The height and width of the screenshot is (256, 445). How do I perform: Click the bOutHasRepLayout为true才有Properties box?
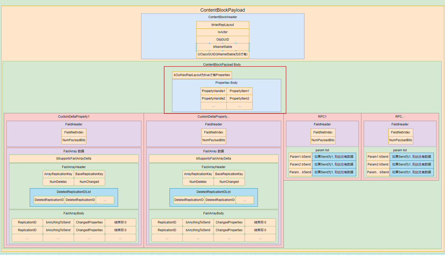[x=202, y=75]
